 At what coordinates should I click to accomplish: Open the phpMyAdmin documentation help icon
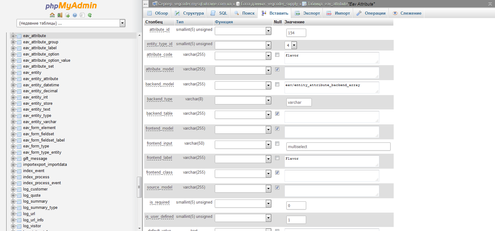point(75,15)
